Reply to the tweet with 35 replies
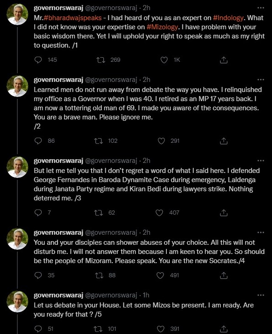This screenshot has width=272, height=334. [38, 275]
